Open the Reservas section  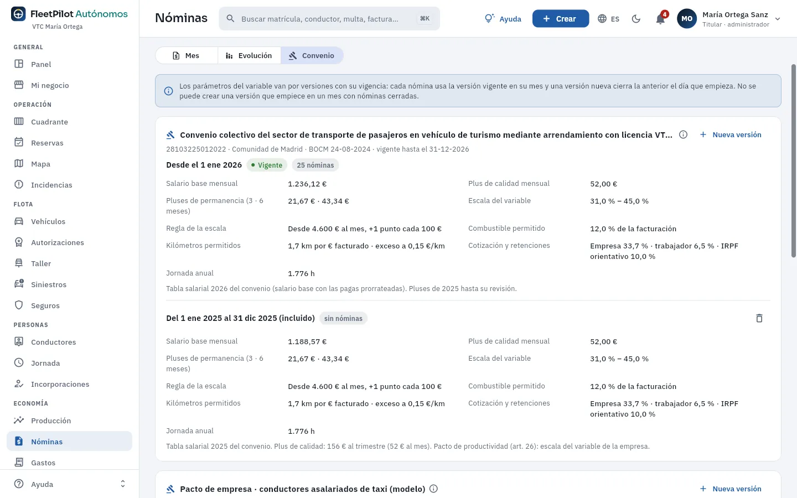tap(69, 143)
